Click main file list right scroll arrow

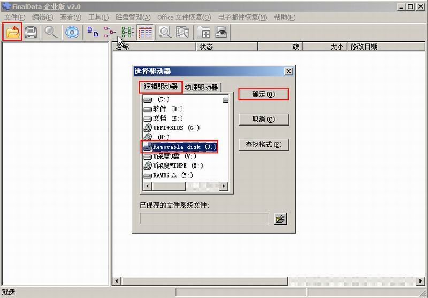[421, 281]
